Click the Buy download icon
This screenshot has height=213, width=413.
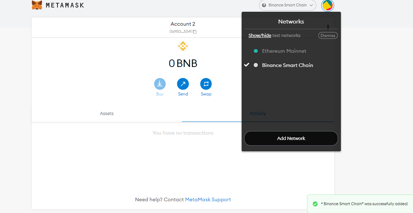[160, 84]
